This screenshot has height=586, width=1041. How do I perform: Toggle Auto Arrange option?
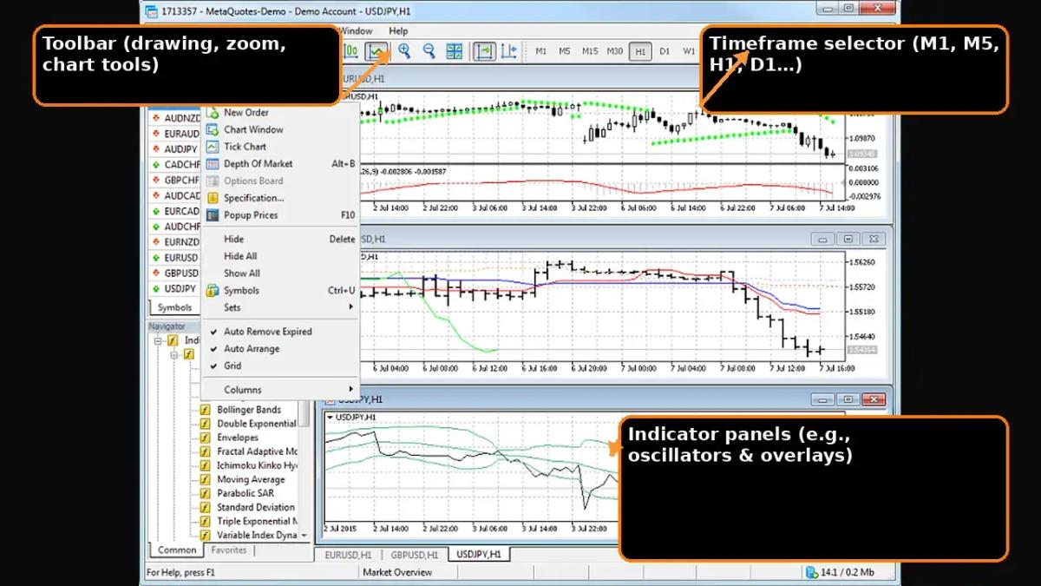point(280,349)
